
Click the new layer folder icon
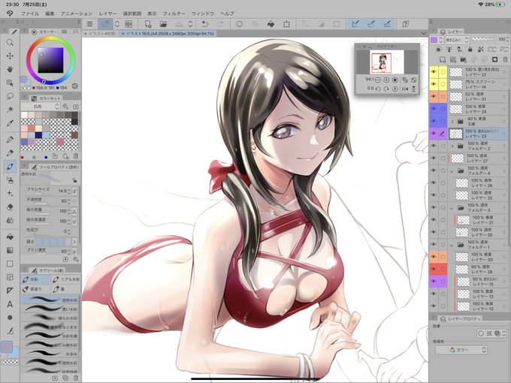pos(463,59)
